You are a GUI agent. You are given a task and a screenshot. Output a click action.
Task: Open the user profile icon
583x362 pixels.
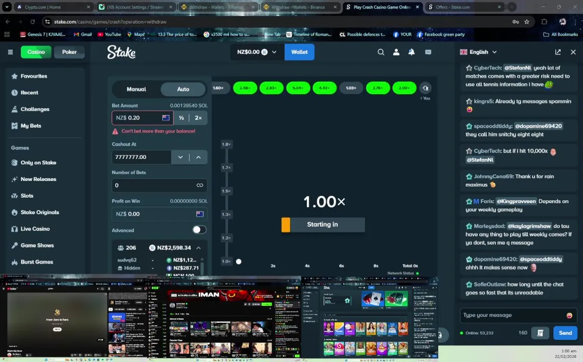397,52
